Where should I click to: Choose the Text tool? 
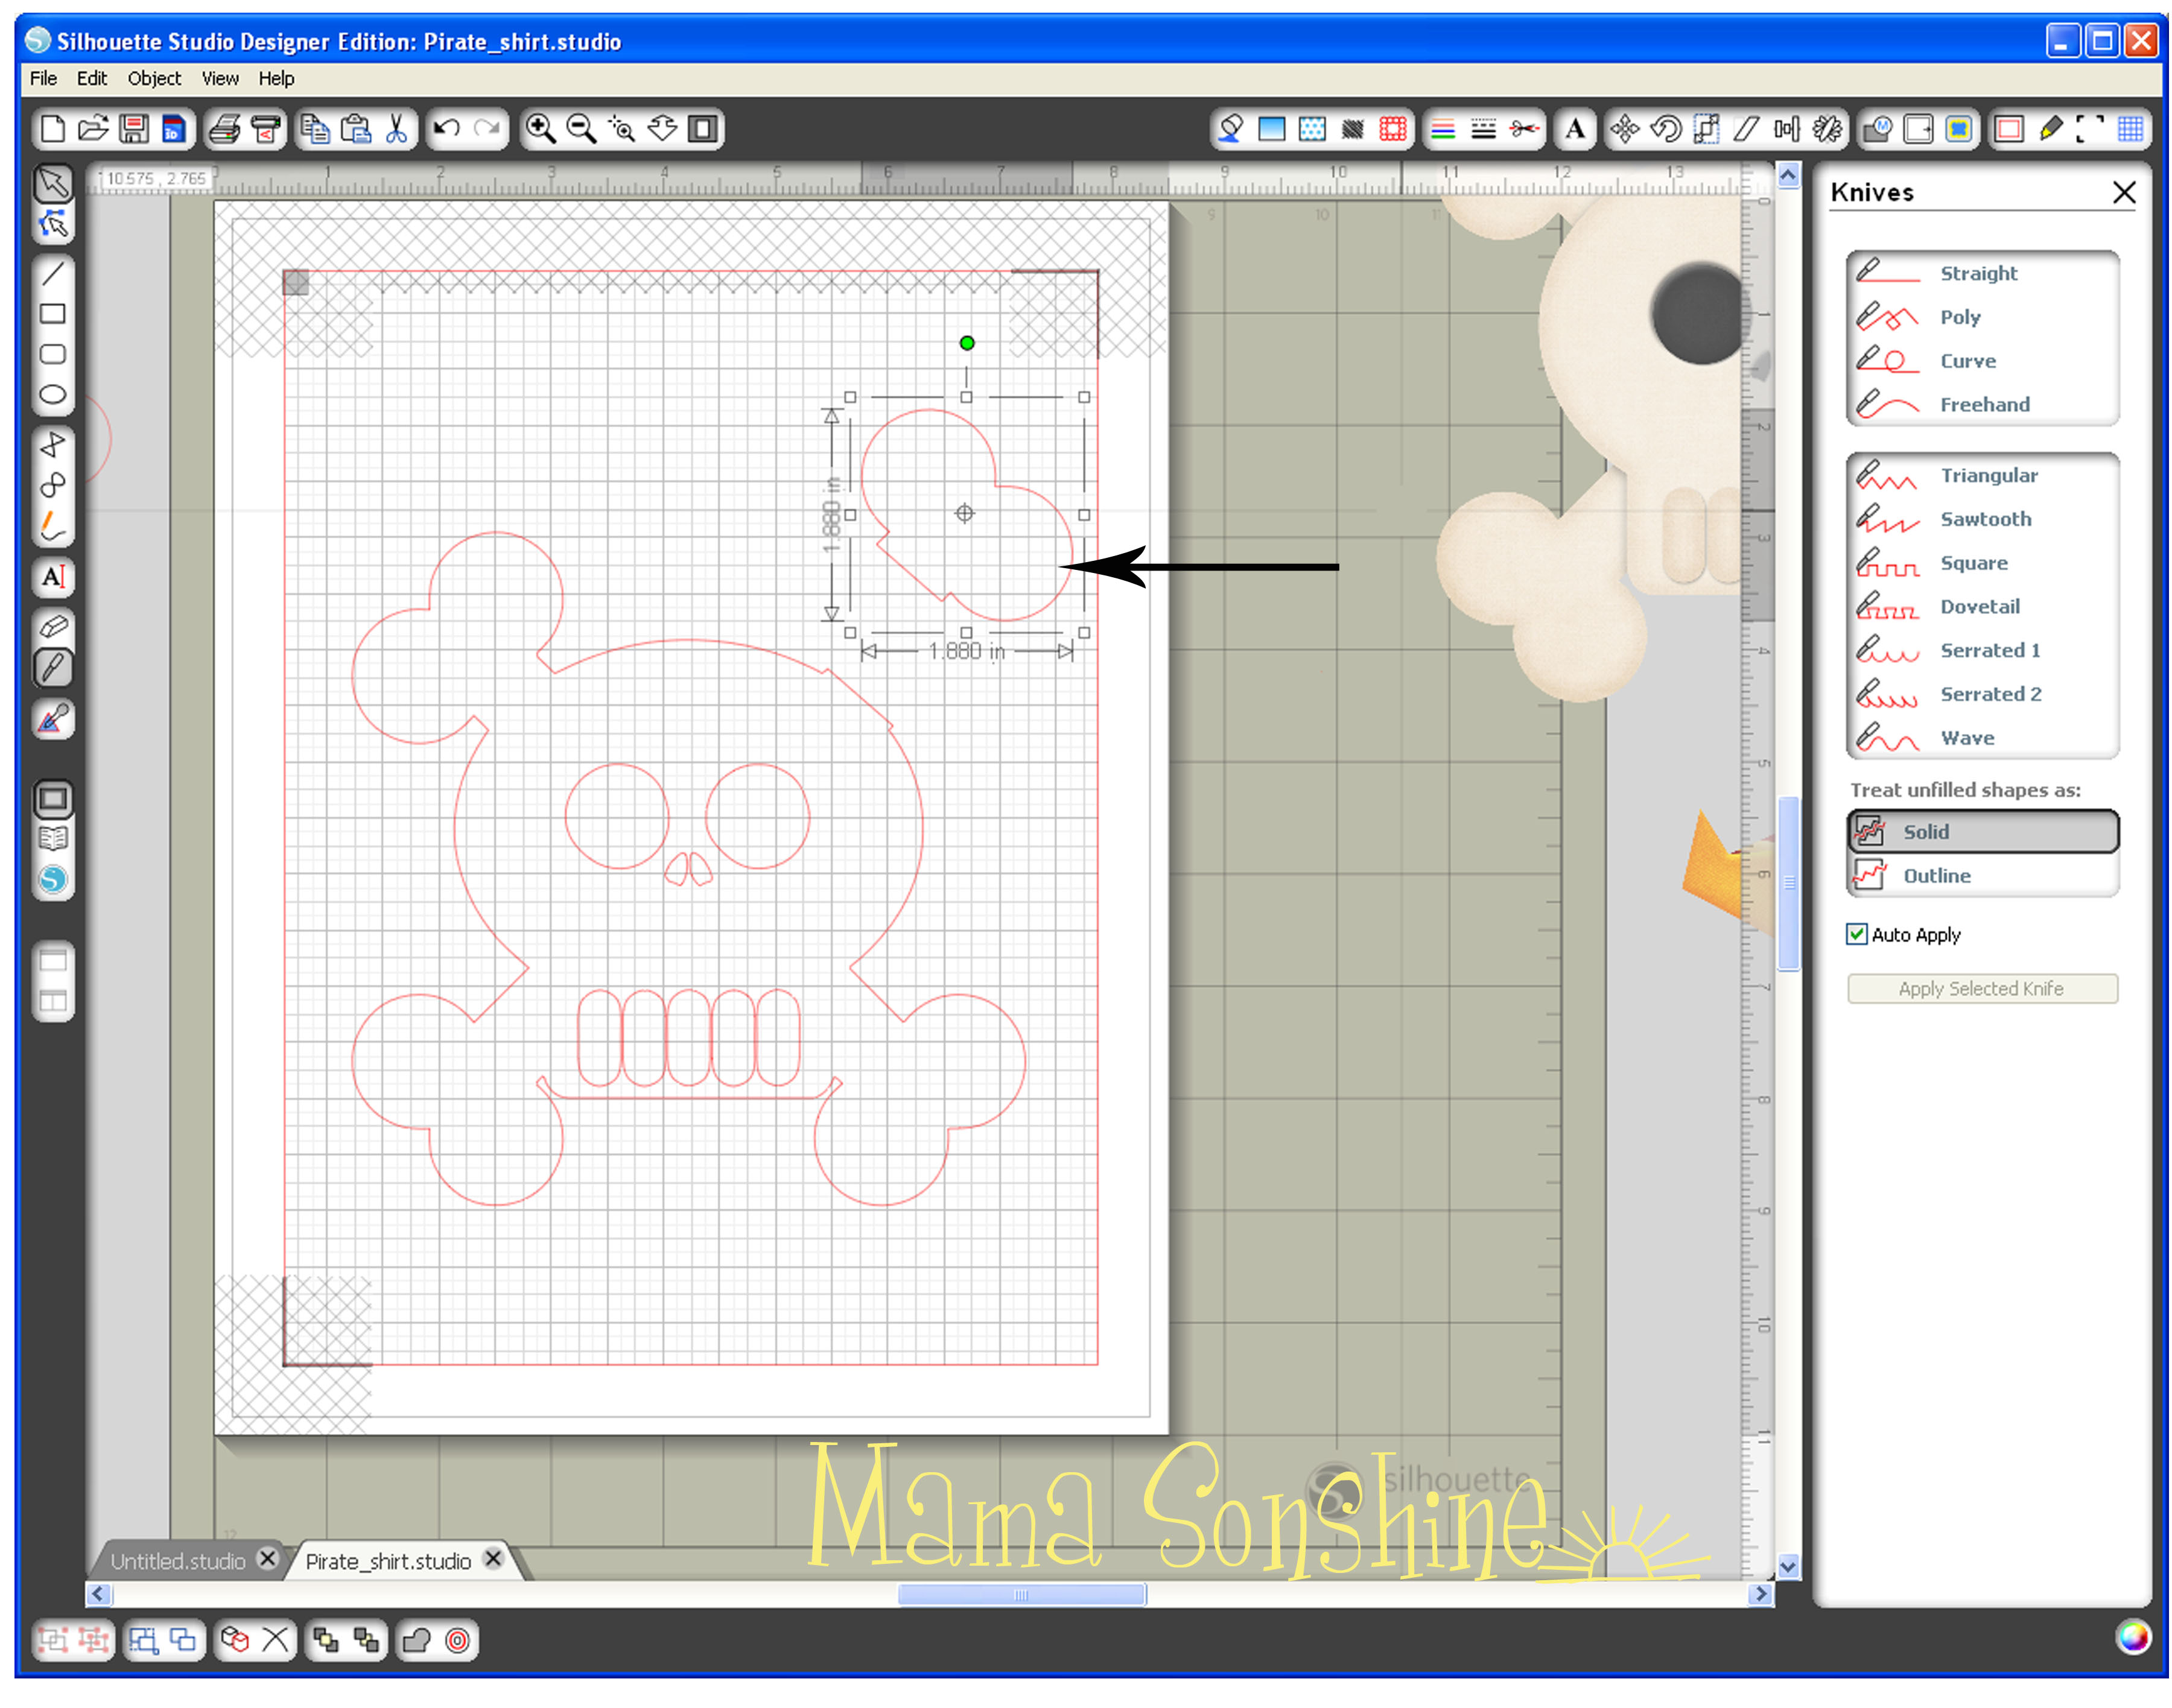pos(53,577)
